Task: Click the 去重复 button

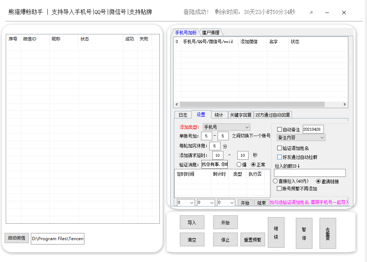Action: [327, 233]
